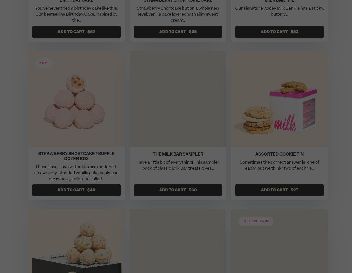
Task: View pink strawberry truffle pyramid image
Action: tap(76, 99)
